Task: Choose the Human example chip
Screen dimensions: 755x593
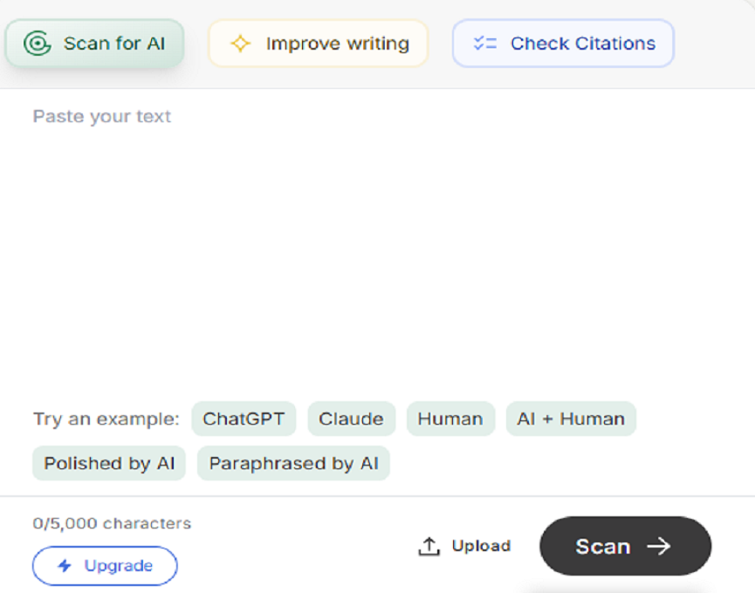Action: pos(450,419)
